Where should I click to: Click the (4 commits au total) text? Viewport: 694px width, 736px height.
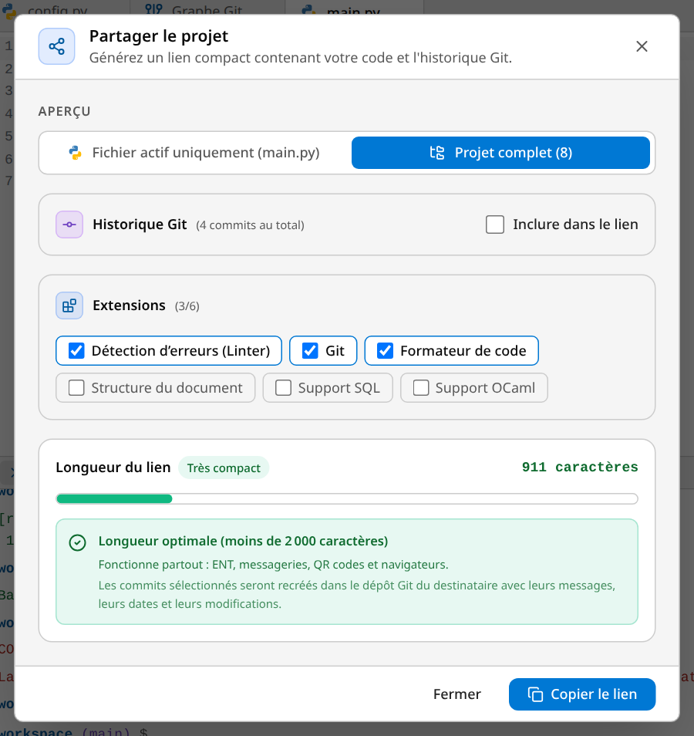coord(250,225)
